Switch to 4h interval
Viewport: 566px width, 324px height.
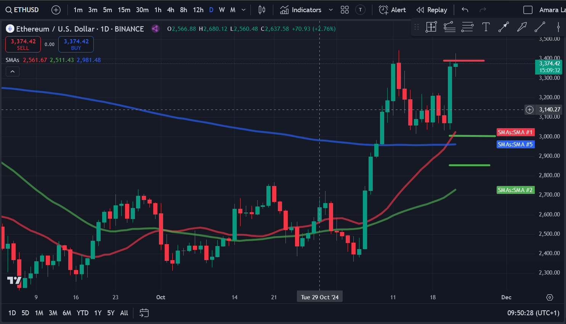pos(170,10)
